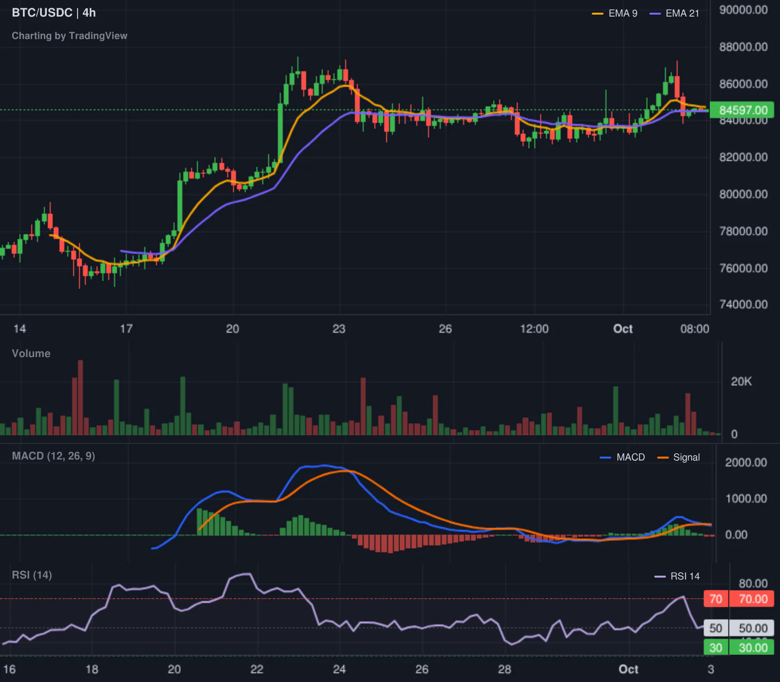Click the 17 date label on price chart

126,329
